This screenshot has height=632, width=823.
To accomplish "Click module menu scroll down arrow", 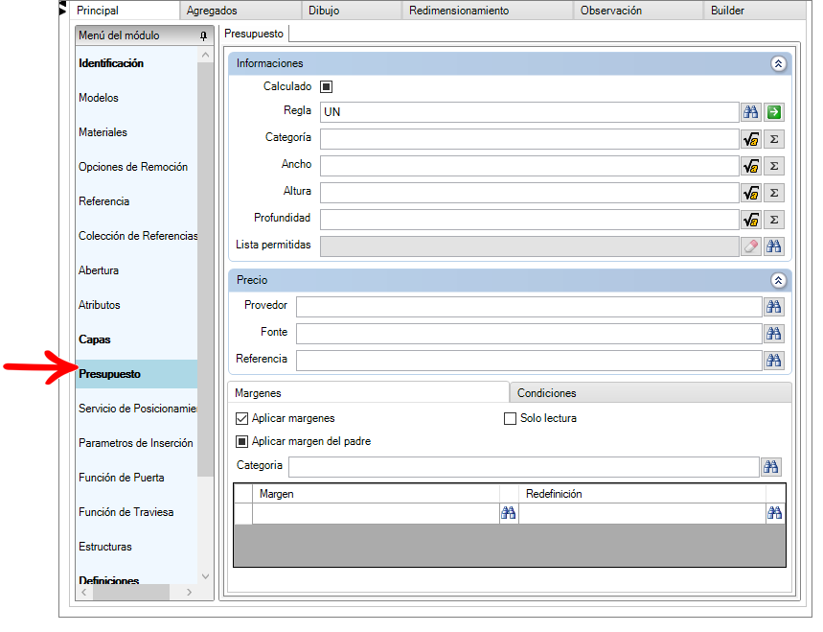I will [205, 576].
